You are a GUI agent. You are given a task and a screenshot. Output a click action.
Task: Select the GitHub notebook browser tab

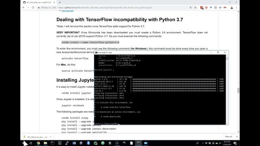pyautogui.click(x=39, y=2)
